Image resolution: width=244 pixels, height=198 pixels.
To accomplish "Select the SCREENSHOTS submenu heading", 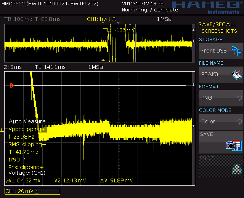I will (219, 31).
